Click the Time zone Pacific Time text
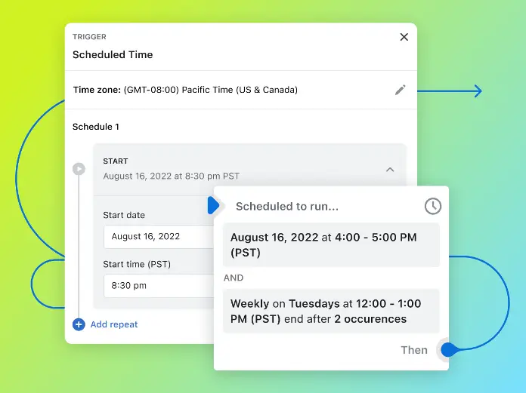The height and width of the screenshot is (393, 526). pos(185,90)
